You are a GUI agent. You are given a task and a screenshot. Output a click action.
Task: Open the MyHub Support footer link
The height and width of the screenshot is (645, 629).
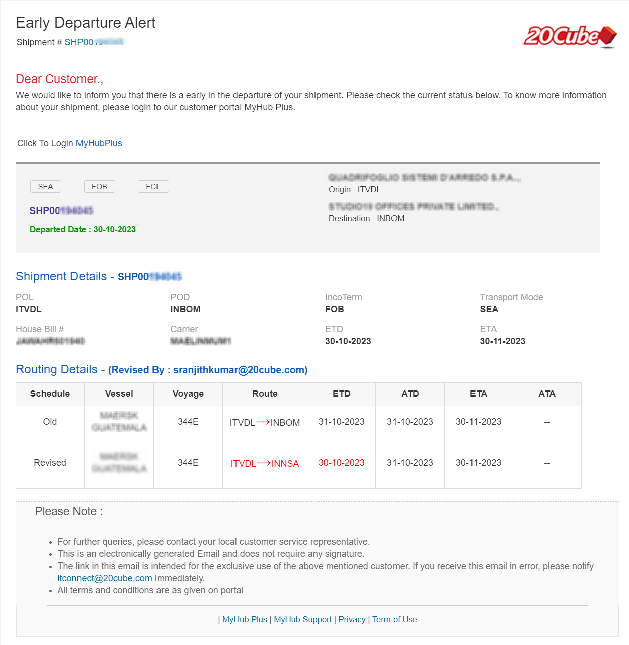click(x=302, y=620)
